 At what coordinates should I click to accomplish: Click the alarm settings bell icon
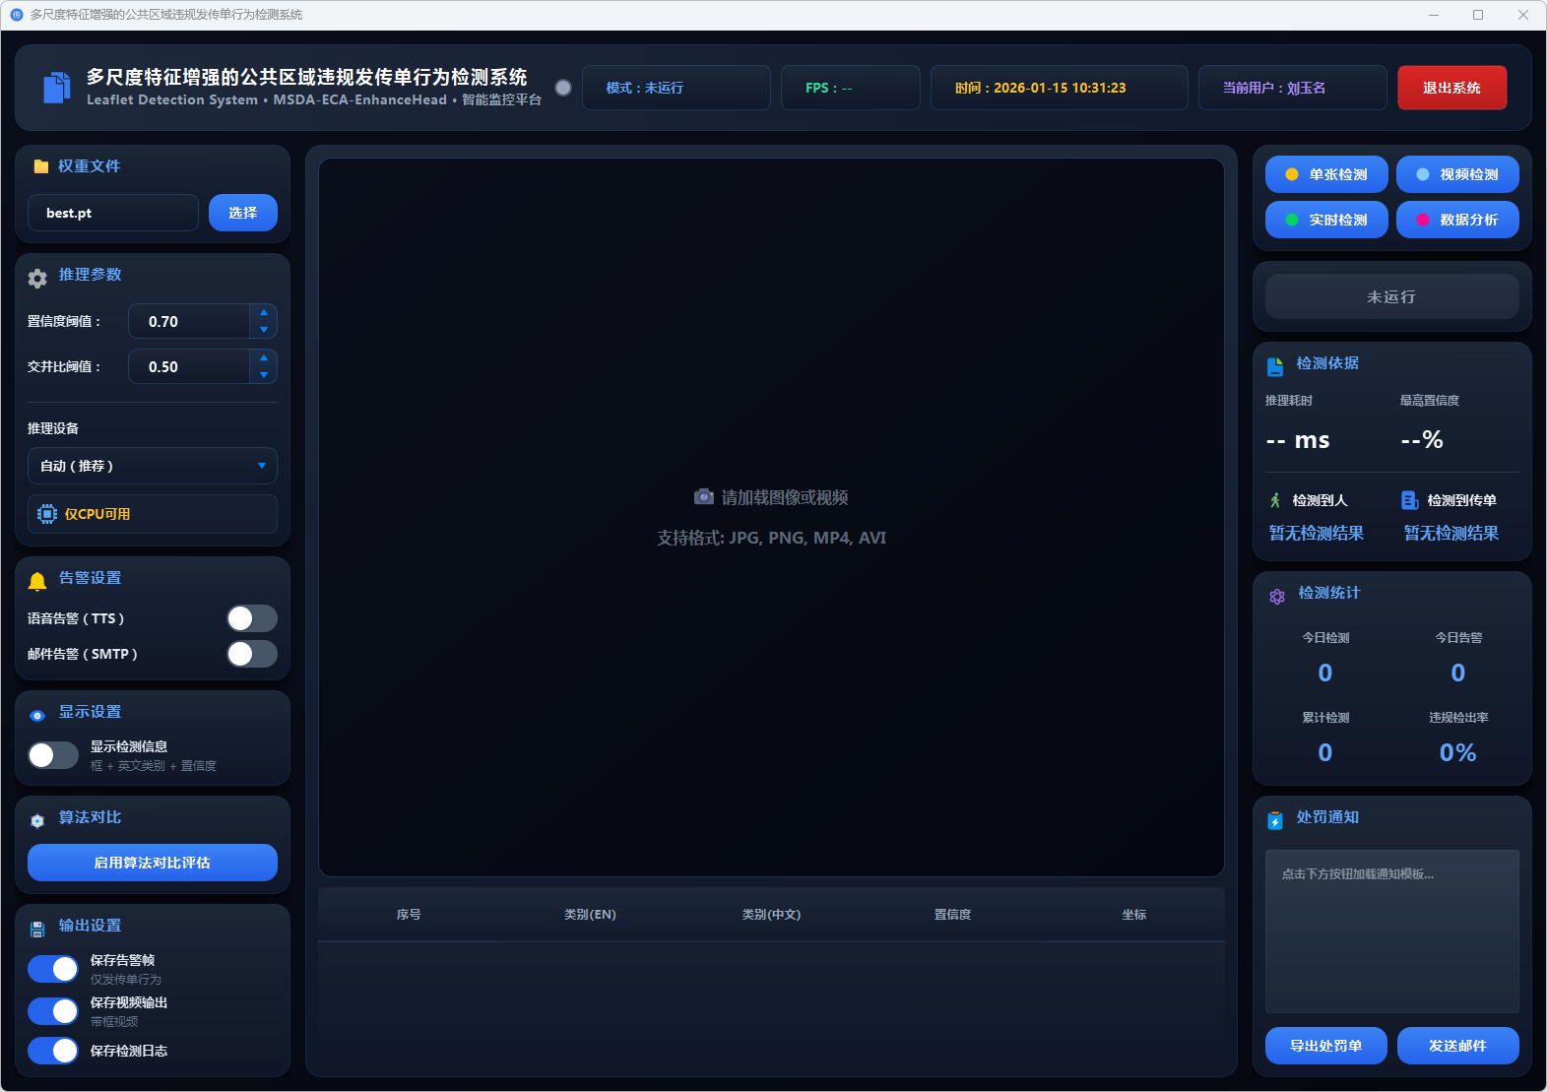(x=37, y=581)
